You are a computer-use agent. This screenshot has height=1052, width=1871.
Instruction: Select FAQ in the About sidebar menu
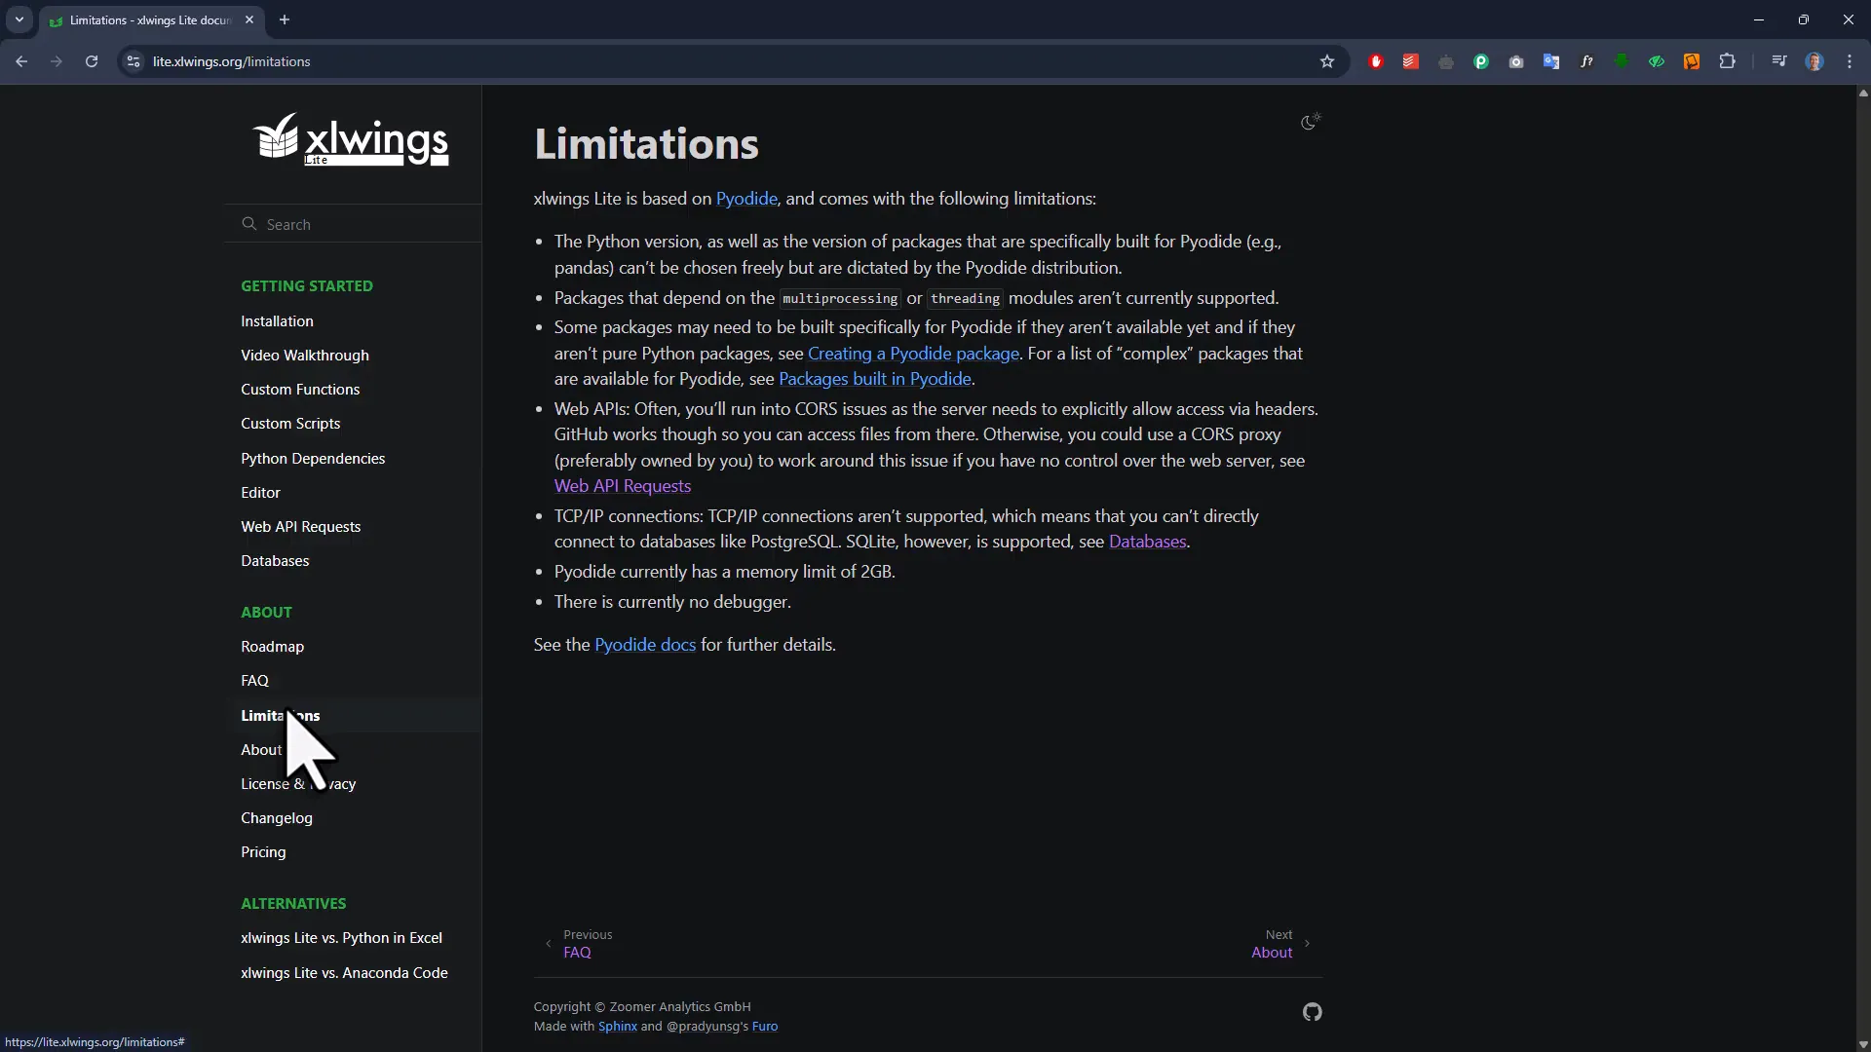click(254, 680)
